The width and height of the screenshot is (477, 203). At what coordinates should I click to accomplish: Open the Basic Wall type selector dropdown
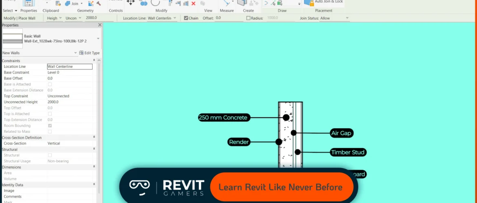[98, 39]
